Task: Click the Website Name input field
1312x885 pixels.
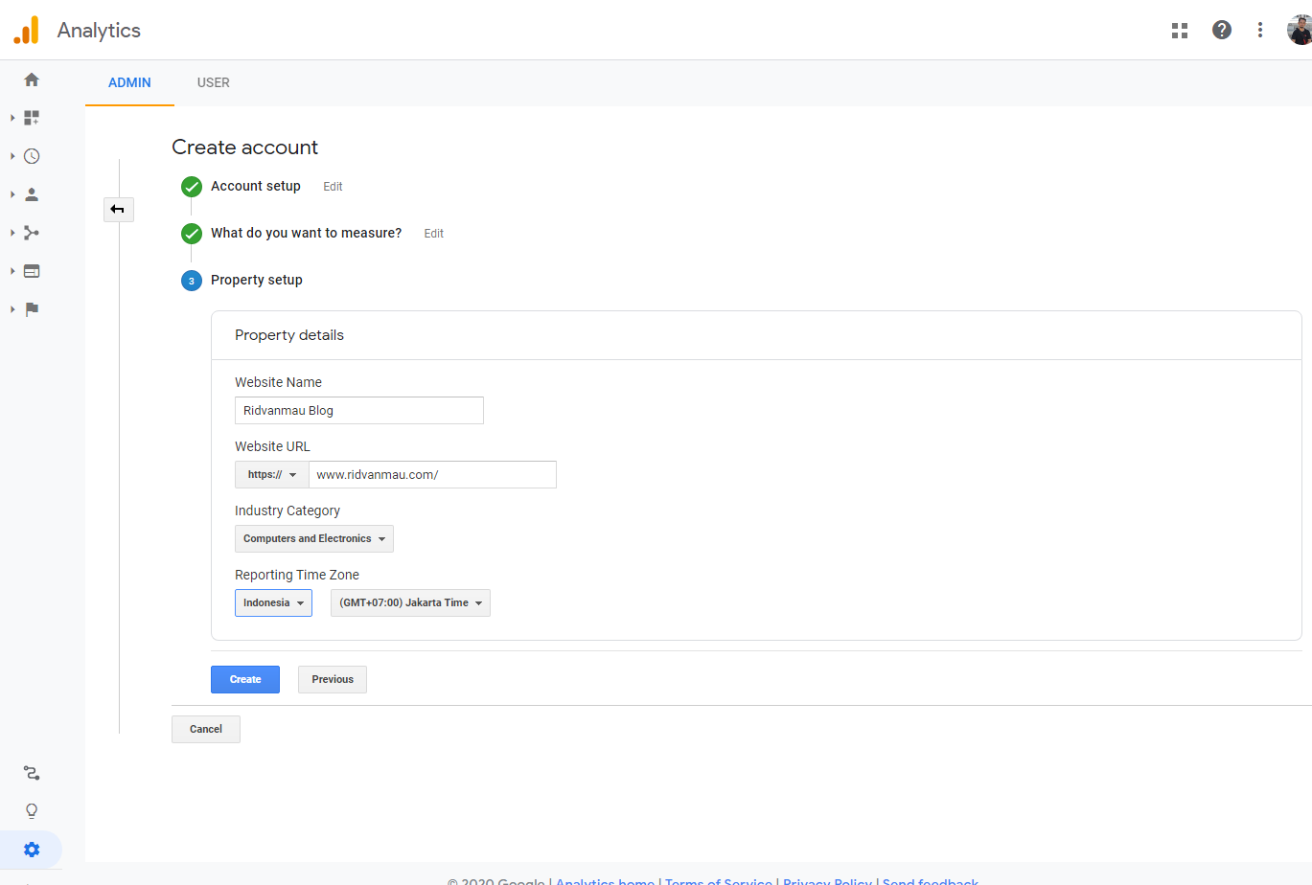Action: click(x=358, y=411)
